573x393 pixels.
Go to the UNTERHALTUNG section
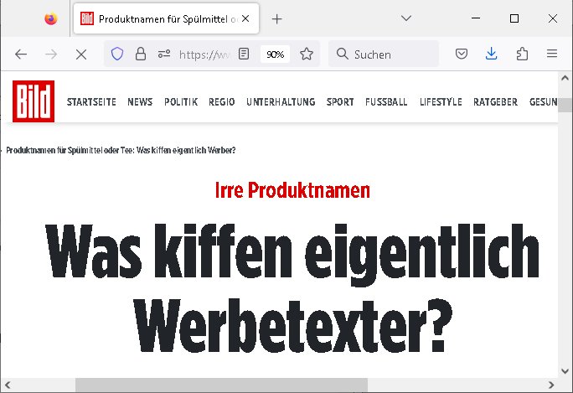click(281, 102)
